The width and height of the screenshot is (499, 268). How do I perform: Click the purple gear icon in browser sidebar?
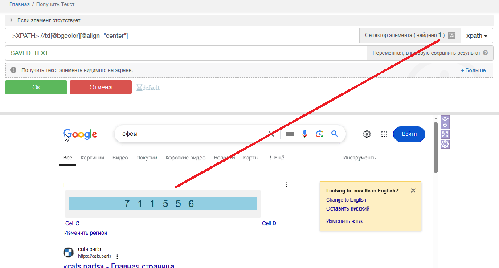click(445, 144)
